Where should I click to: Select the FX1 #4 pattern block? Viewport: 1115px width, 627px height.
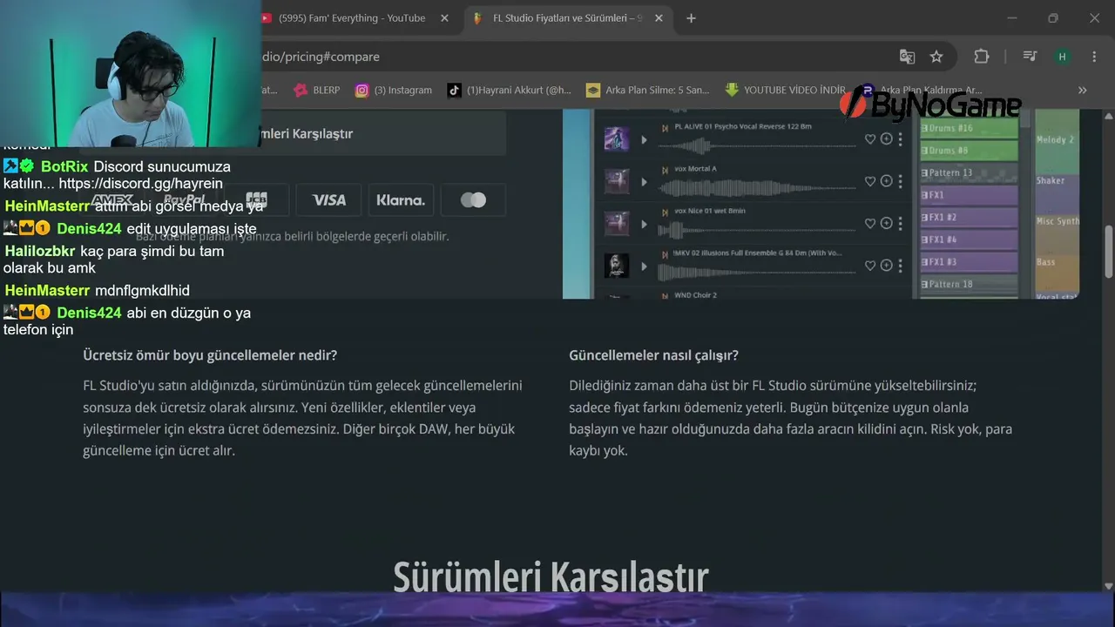[x=969, y=239]
